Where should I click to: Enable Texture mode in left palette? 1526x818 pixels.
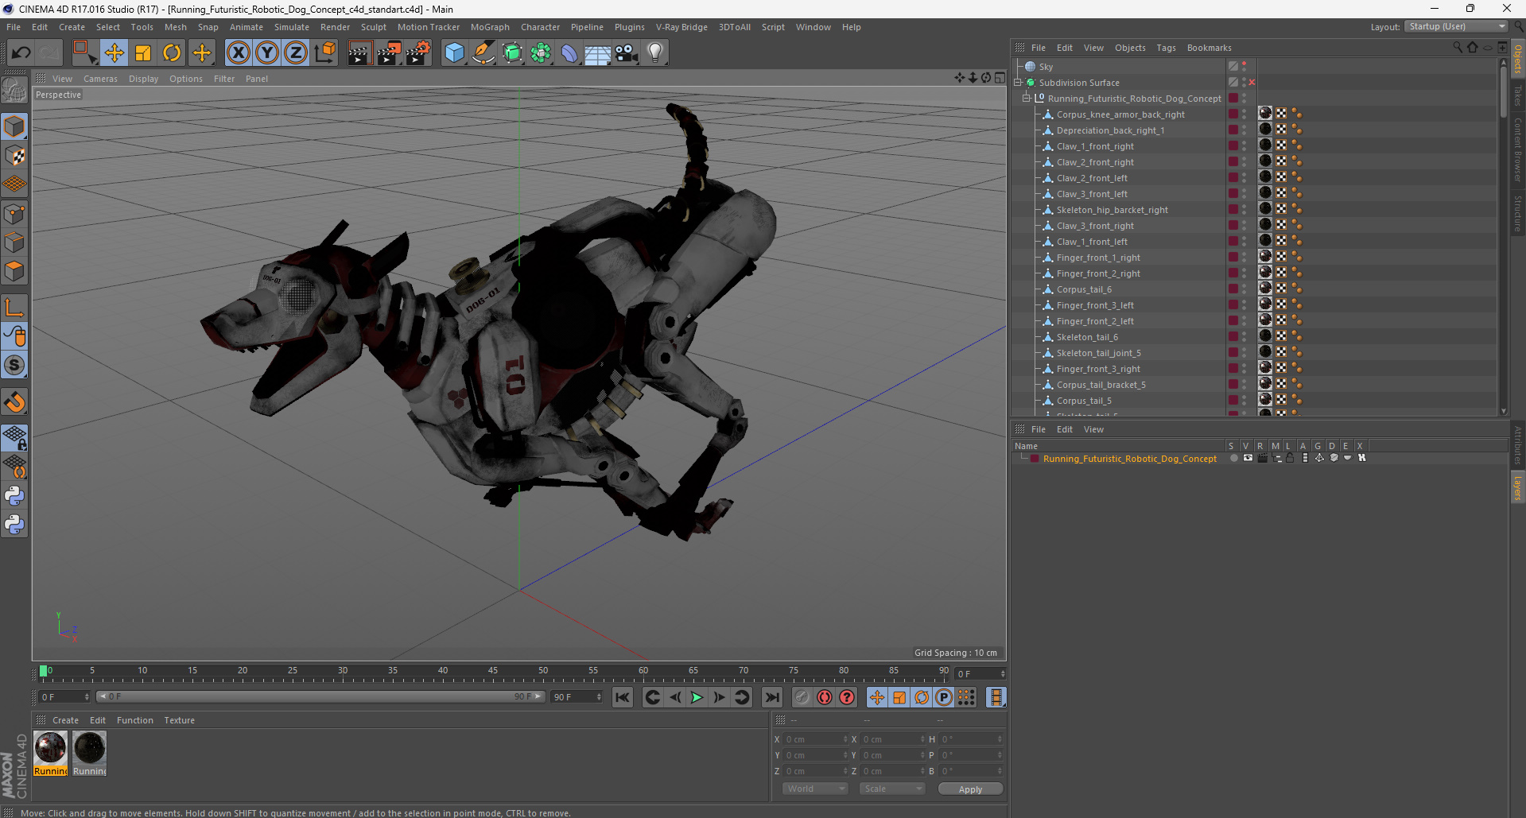14,156
